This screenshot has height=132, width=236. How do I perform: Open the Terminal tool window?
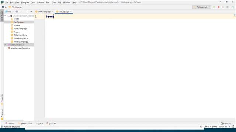click(10, 124)
